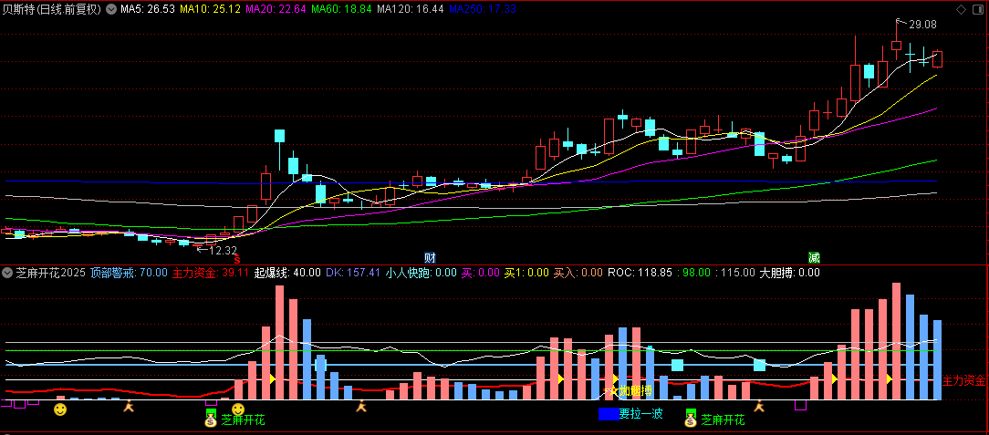The image size is (989, 435).
Task: Click the MA5: 26.53 label
Action: [x=148, y=9]
